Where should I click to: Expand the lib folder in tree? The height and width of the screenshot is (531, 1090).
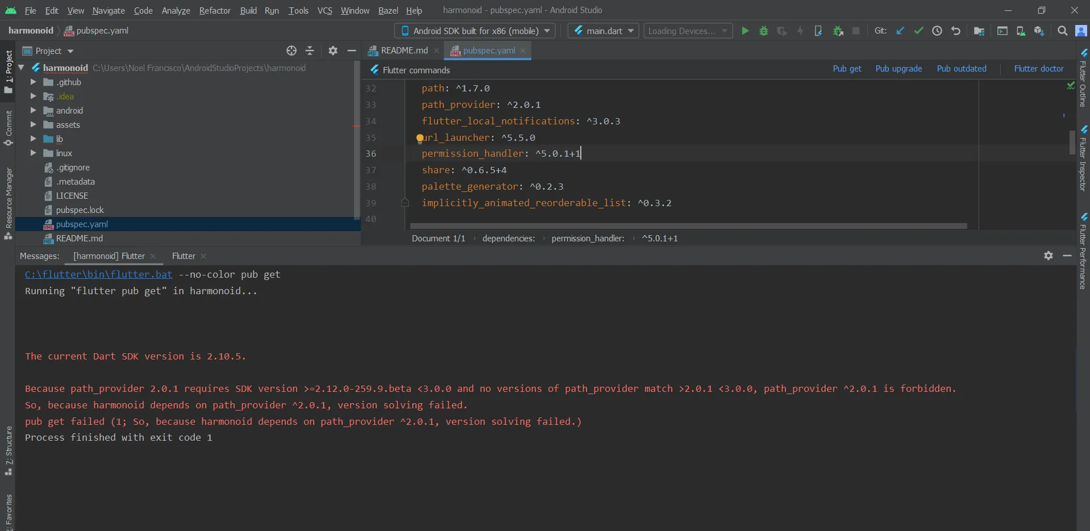33,139
